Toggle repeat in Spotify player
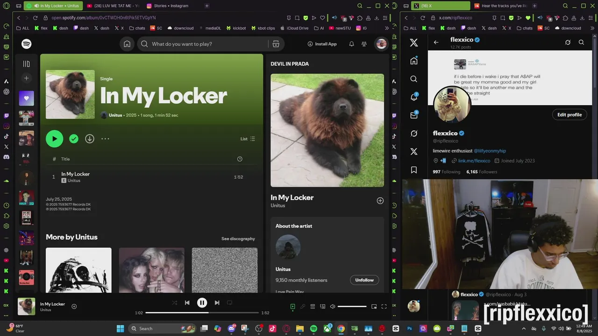598x336 pixels. click(x=229, y=303)
